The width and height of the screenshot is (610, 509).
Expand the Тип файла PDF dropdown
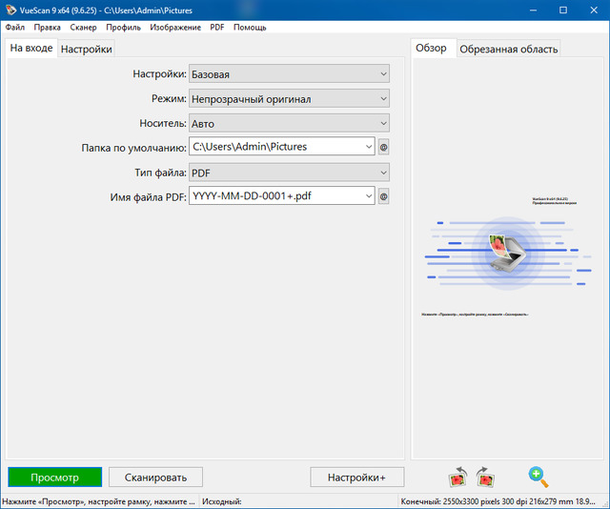pos(382,173)
